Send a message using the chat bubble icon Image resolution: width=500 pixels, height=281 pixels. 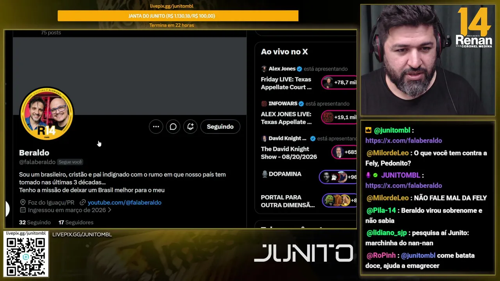173,126
